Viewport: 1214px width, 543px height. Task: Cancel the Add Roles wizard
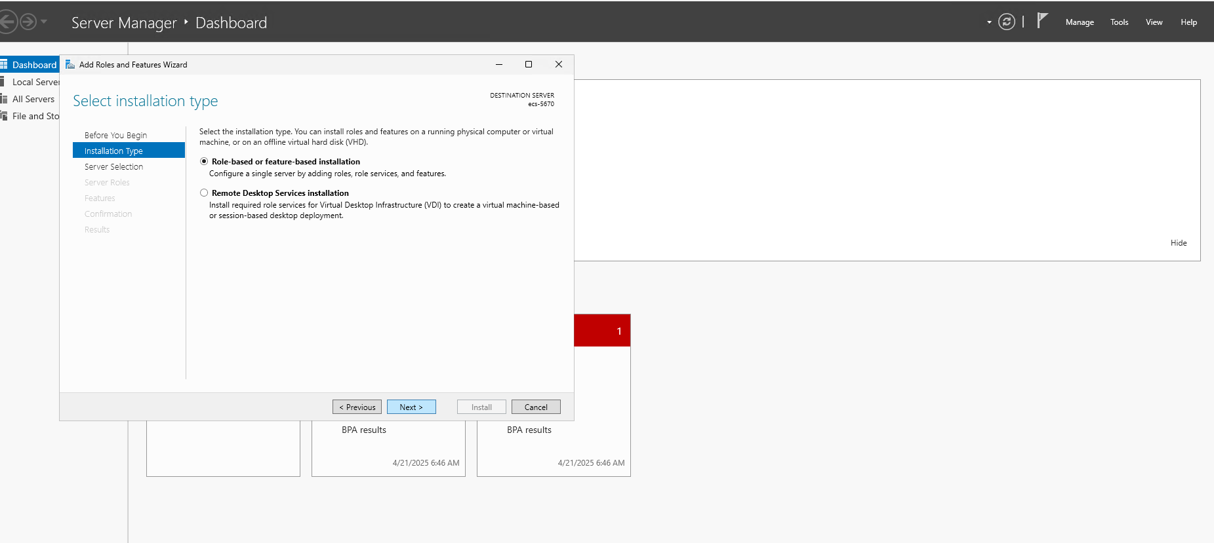coord(536,407)
